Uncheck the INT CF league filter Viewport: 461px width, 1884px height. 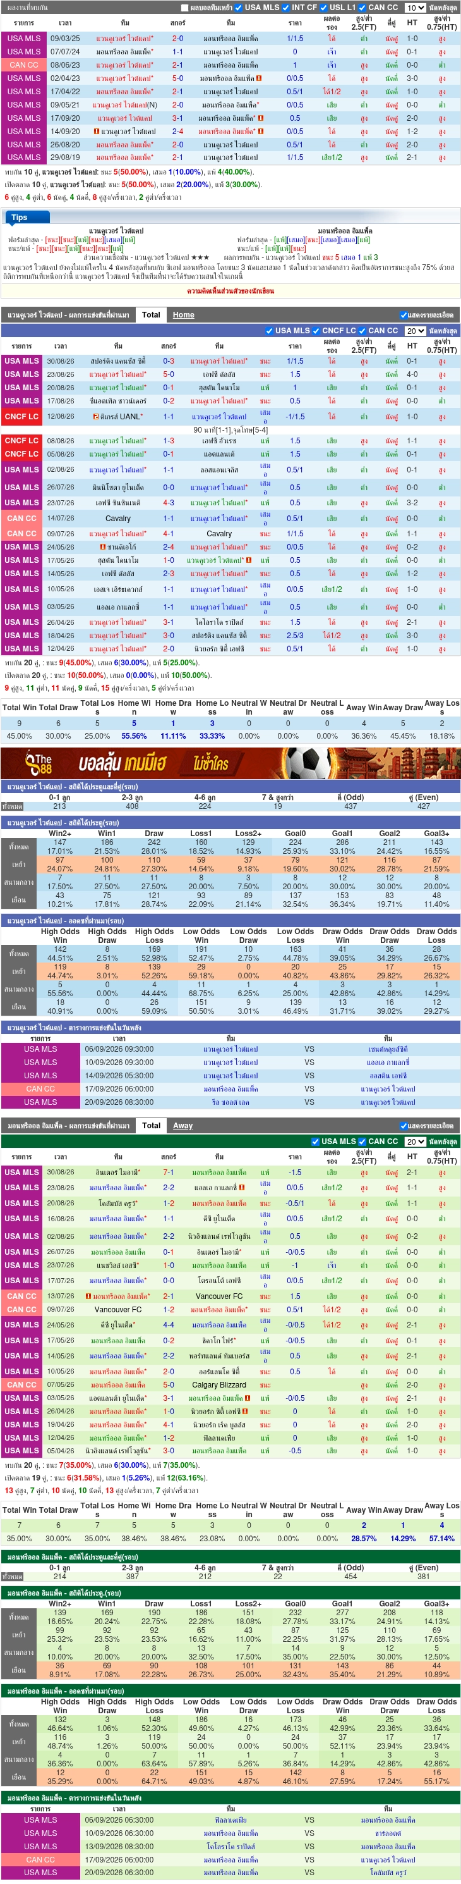tap(287, 8)
